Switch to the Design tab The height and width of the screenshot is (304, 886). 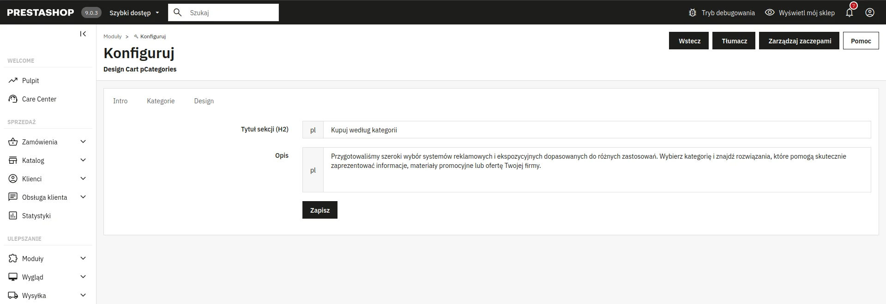(204, 101)
